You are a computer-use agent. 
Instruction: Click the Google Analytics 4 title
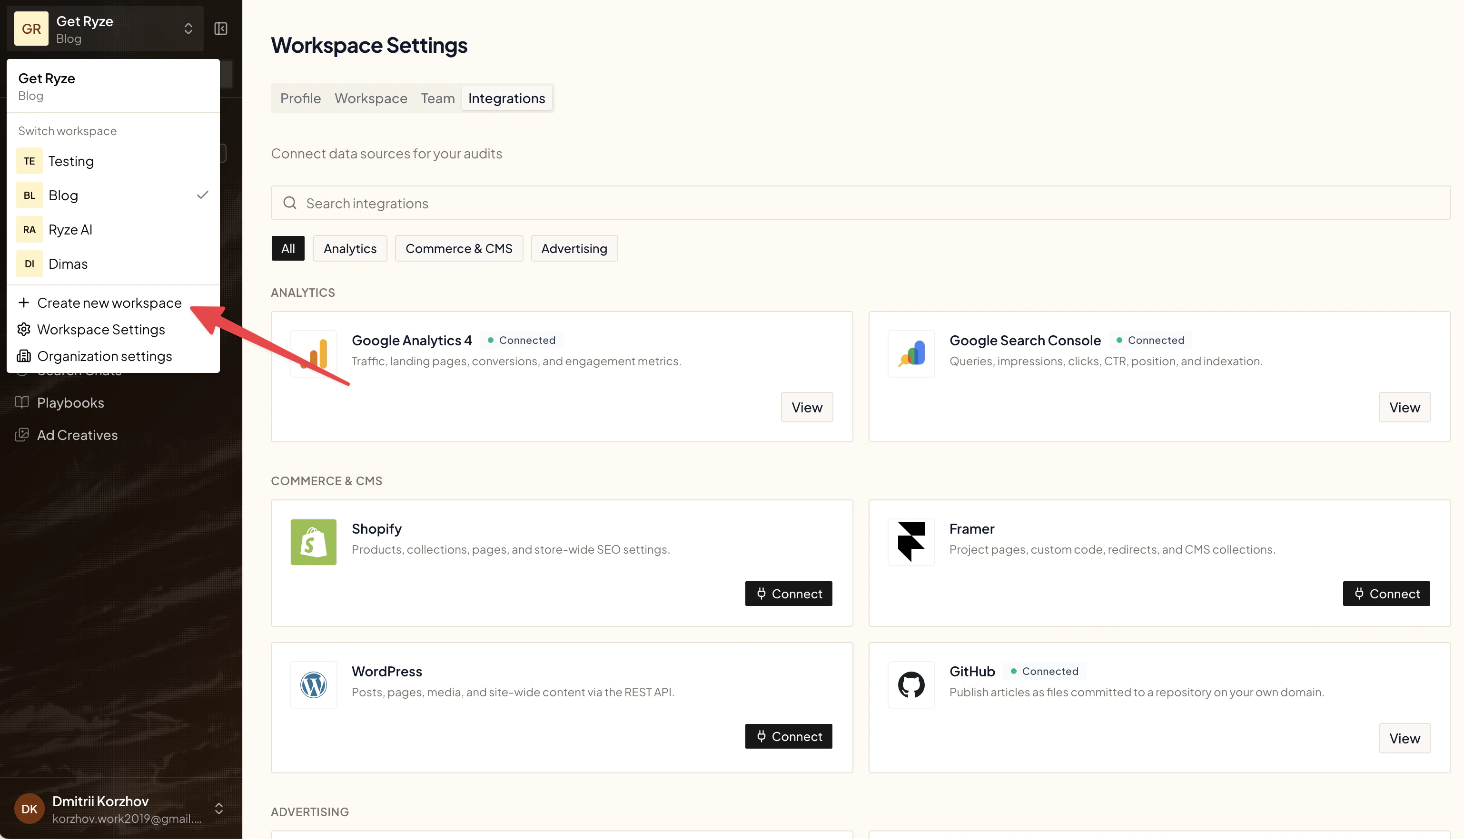(x=412, y=341)
